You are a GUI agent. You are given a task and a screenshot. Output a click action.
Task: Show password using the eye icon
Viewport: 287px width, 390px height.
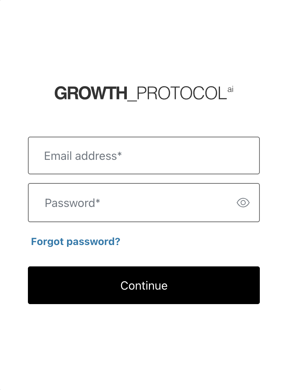point(243,203)
